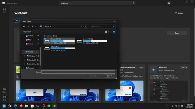
Task: Go forward in Select Folder dialog
Action: (x=28, y=26)
